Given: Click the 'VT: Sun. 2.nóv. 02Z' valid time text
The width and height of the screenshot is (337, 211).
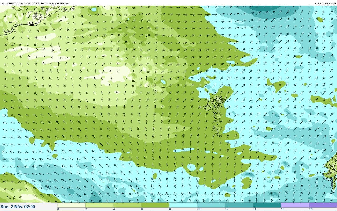Looking at the screenshot, I should [x=48, y=3].
